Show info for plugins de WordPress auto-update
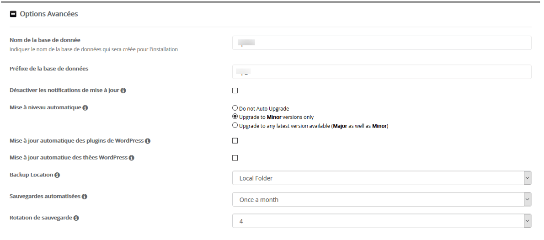Image resolution: width=544 pixels, height=240 pixels. (x=148, y=141)
